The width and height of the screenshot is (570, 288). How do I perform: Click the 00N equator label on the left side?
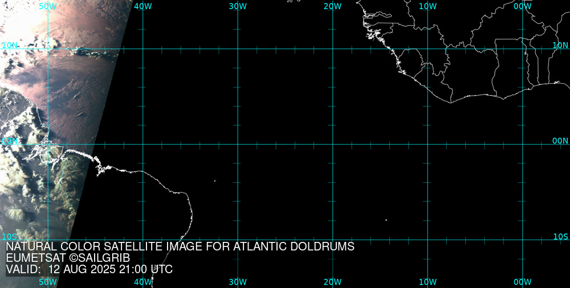point(10,141)
